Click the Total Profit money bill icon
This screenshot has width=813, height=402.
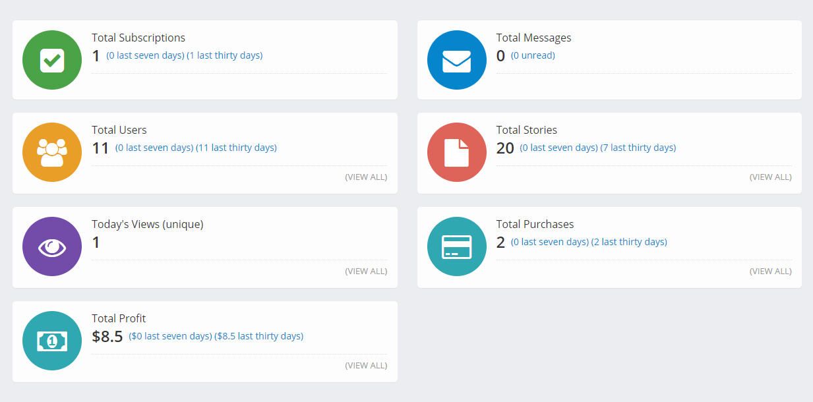click(52, 341)
